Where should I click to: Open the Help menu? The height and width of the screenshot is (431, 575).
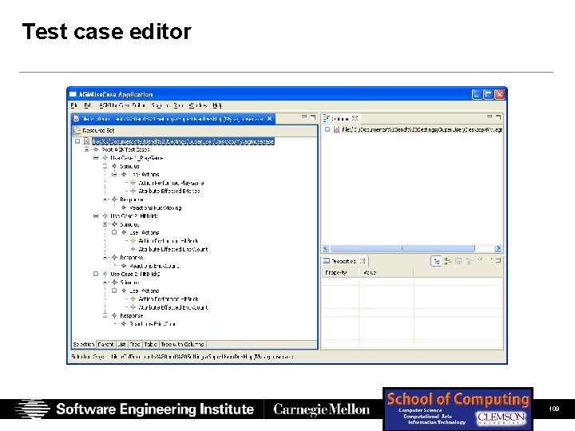click(217, 105)
